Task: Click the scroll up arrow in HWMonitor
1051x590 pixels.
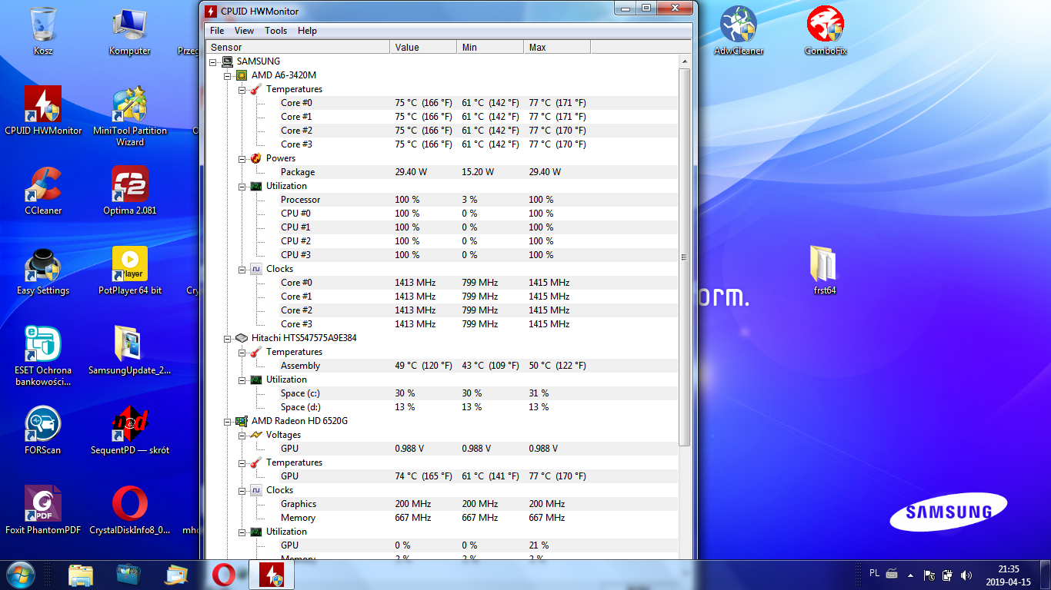Action: [x=684, y=61]
